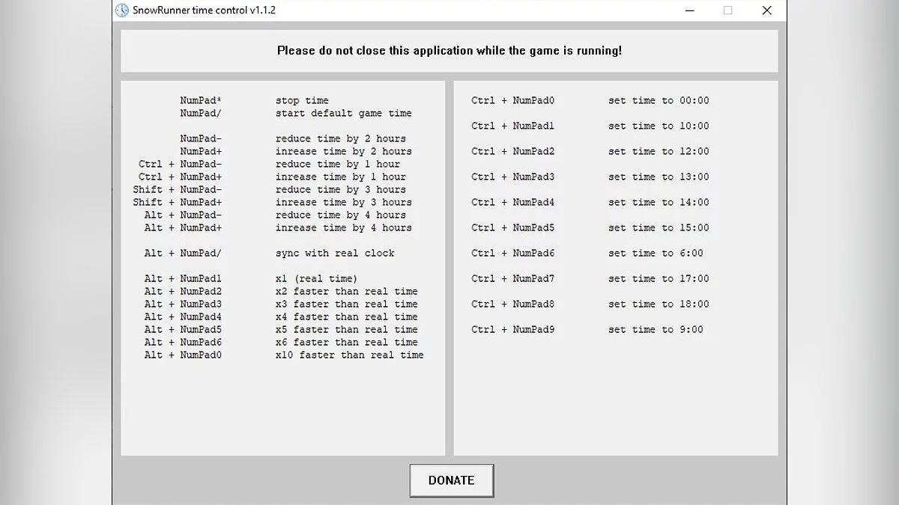The height and width of the screenshot is (505, 899).
Task: Click "inrease time by 1 hour" text
Action: [x=341, y=177]
